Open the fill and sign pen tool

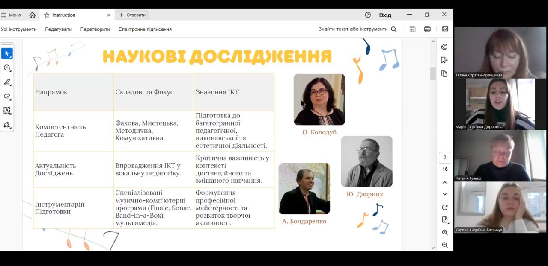click(7, 125)
